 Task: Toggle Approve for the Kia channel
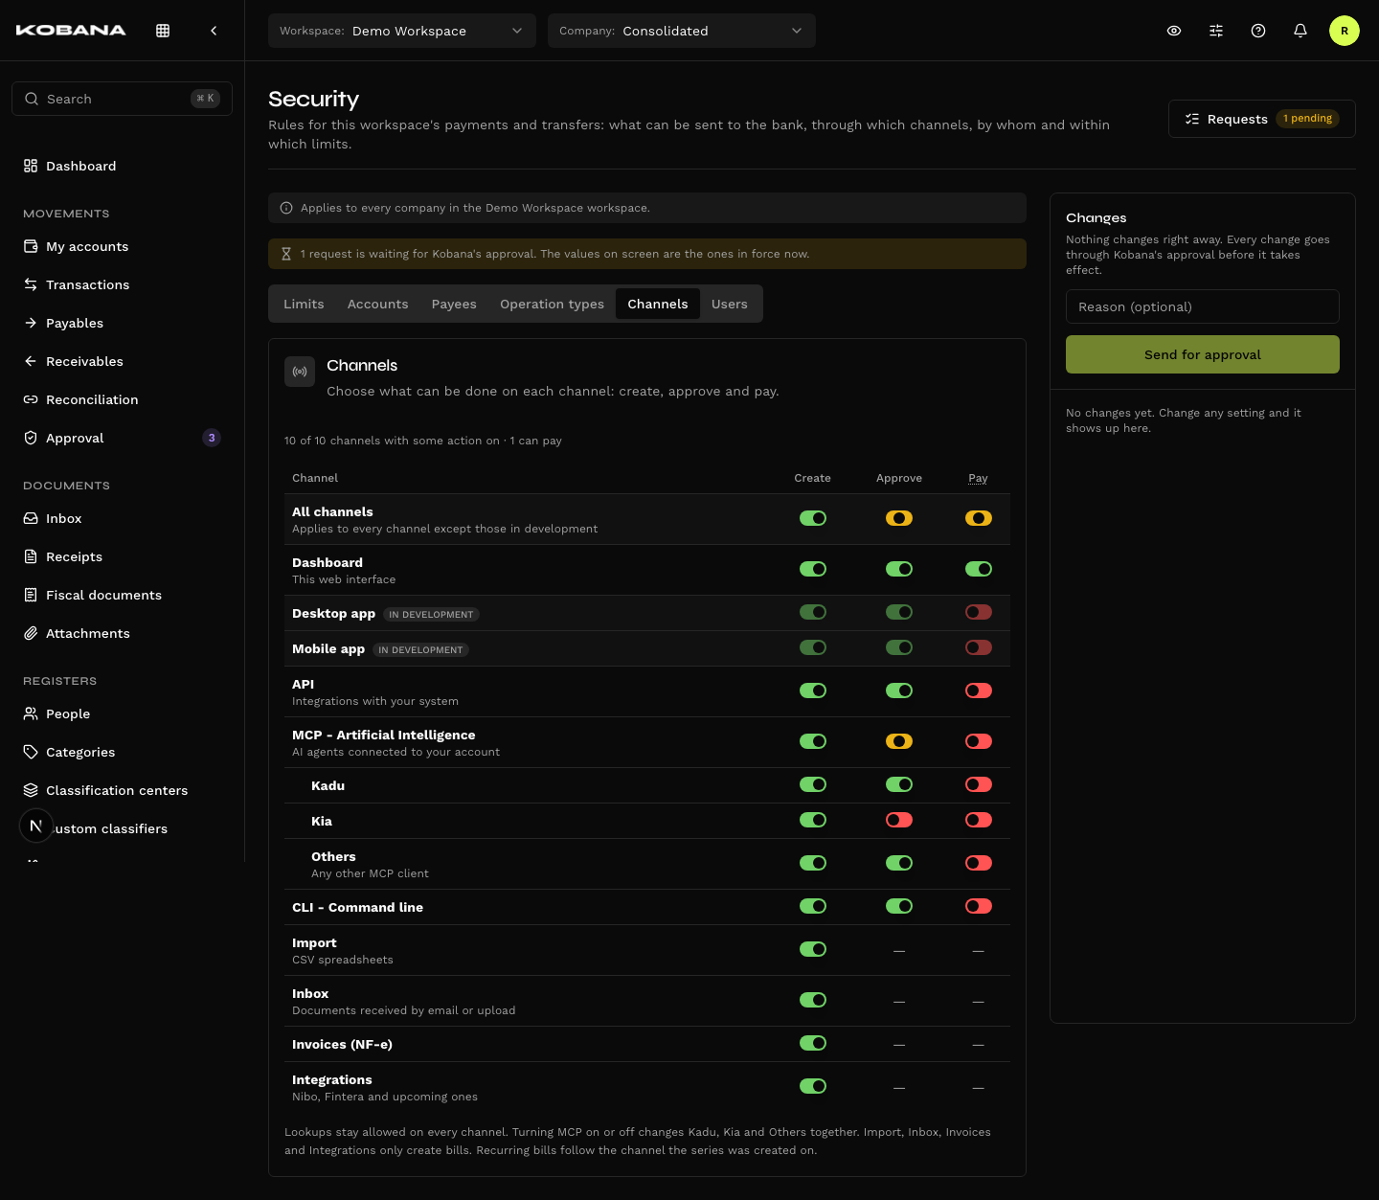[x=899, y=820]
